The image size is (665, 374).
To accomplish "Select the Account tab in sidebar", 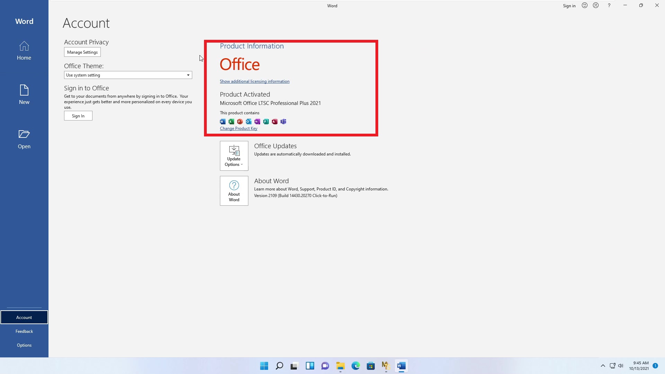I will click(24, 317).
